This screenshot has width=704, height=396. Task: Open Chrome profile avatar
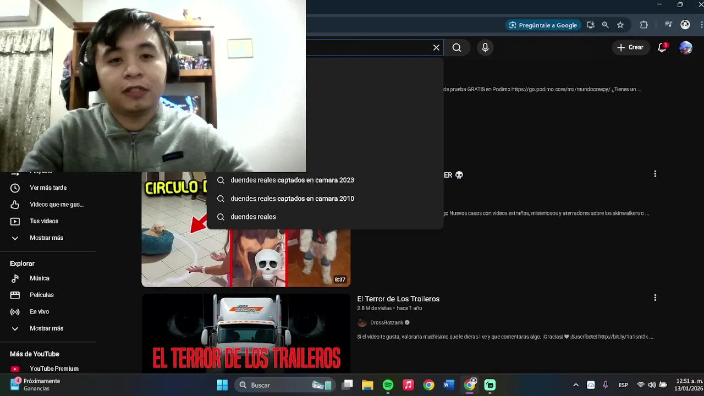(x=685, y=25)
